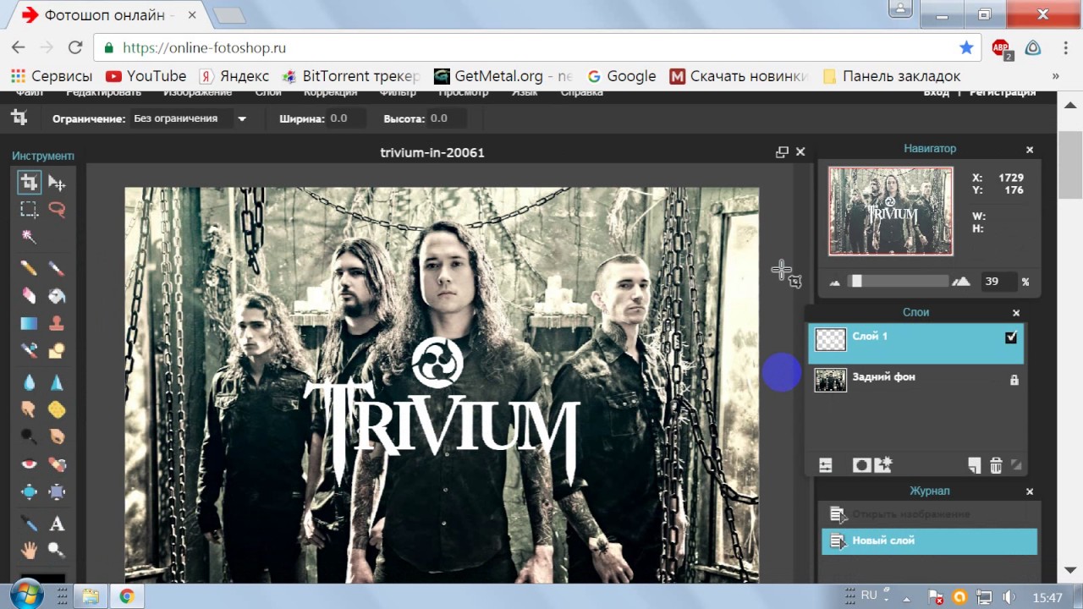Select the Type text tool

pyautogui.click(x=57, y=524)
